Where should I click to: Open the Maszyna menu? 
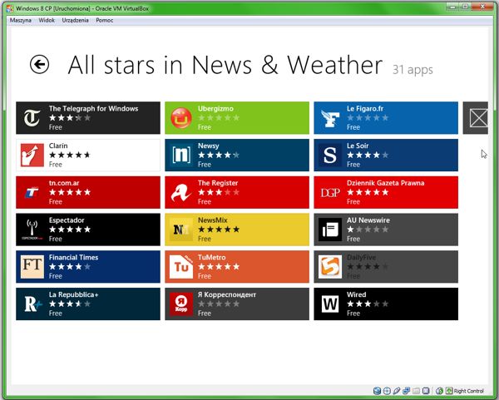(x=21, y=20)
